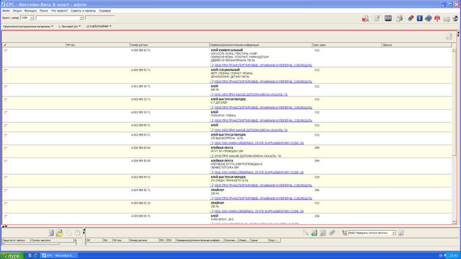Click the Срок хран. column header
The height and width of the screenshot is (259, 461).
click(347, 45)
